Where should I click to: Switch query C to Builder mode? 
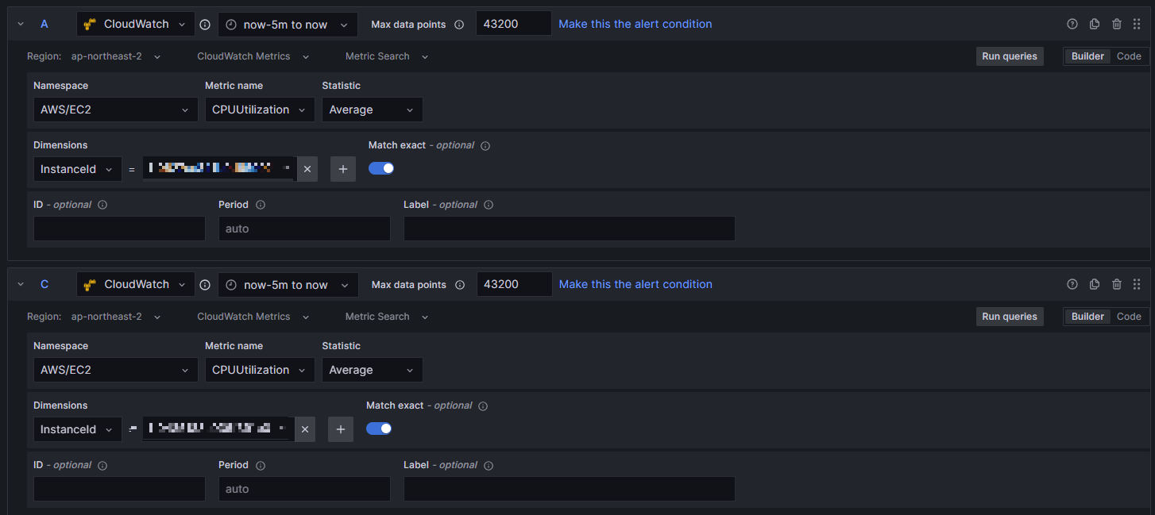(x=1087, y=317)
